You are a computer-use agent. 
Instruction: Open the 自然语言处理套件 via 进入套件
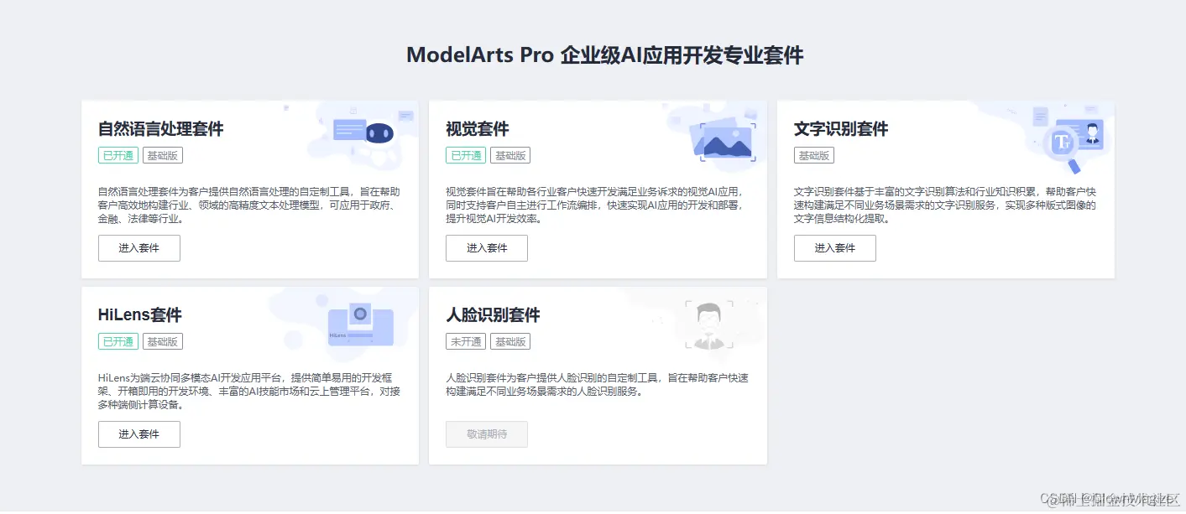(138, 247)
